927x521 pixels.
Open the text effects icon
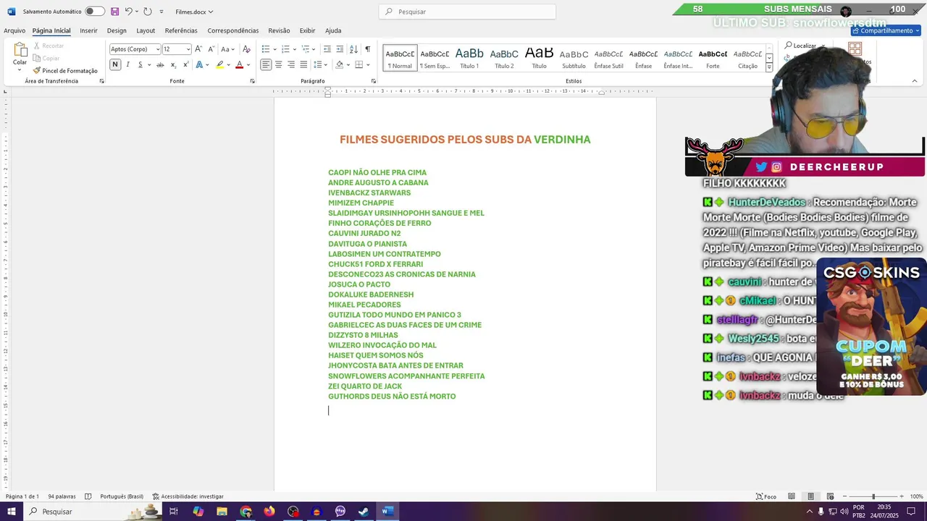click(201, 64)
